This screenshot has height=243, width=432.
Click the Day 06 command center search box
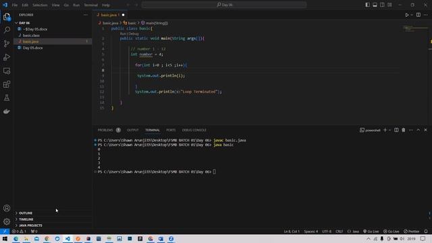[x=224, y=5]
